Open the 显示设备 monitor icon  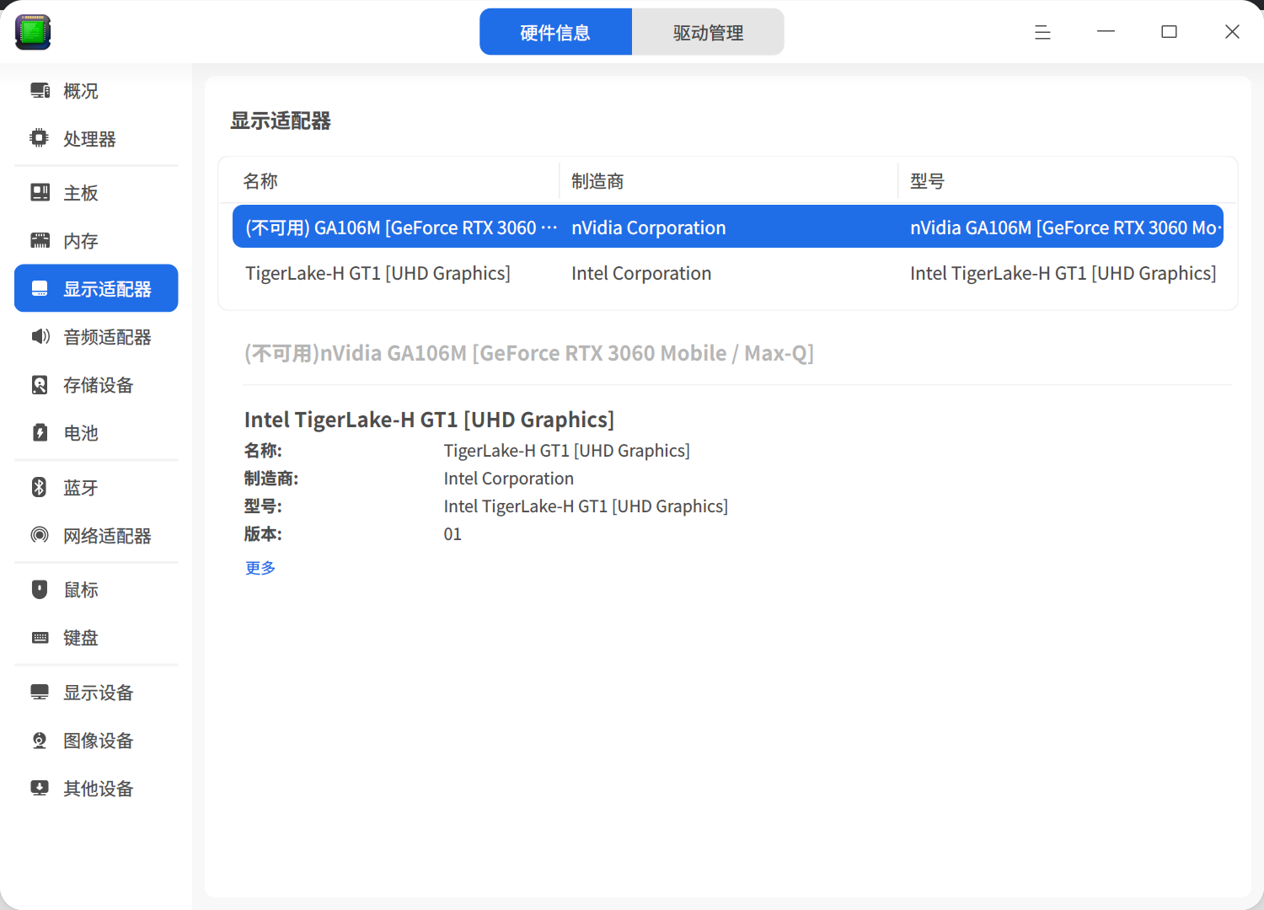point(40,693)
